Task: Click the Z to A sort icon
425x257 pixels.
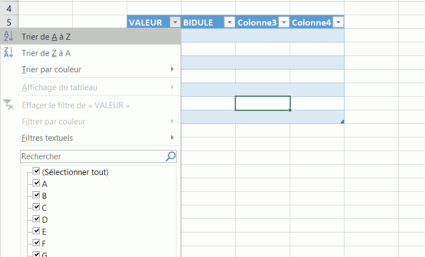Action: click(x=8, y=53)
